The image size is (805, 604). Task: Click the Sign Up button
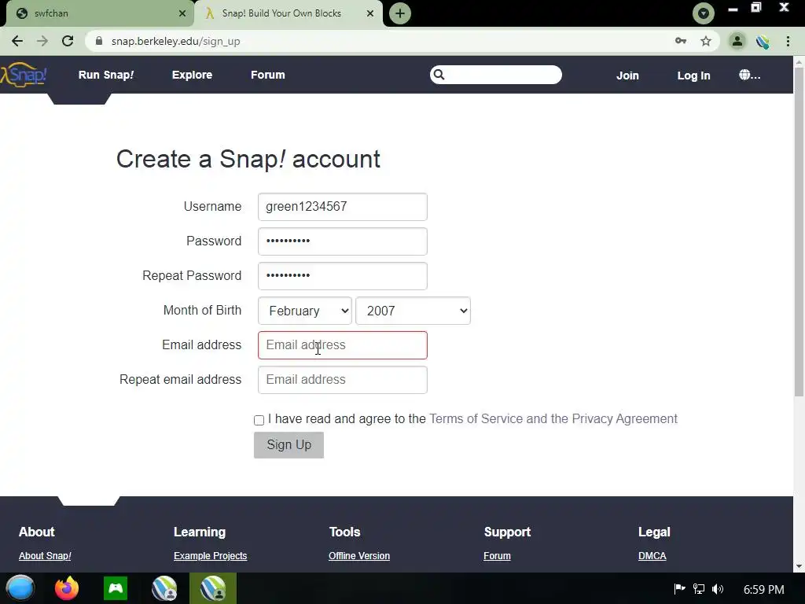pos(289,445)
